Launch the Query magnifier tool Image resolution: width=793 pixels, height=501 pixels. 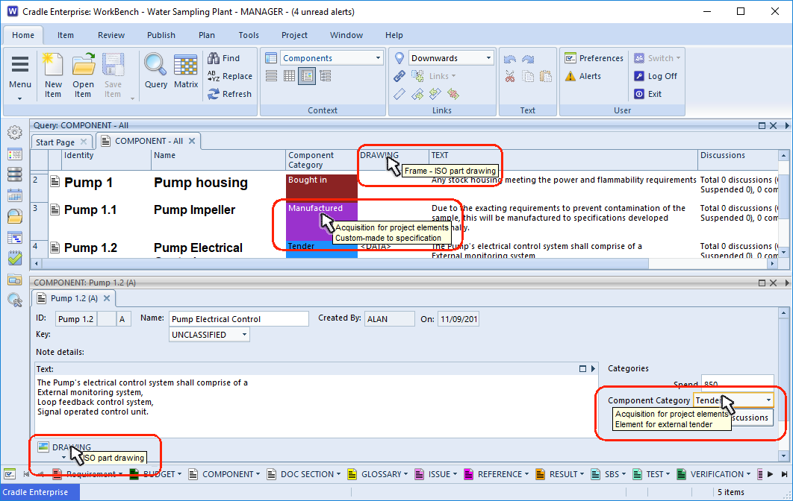tap(156, 71)
